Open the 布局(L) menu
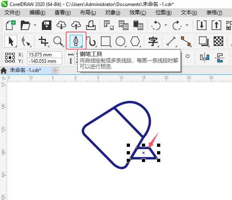This screenshot has height=200, width=232. [x=88, y=13]
